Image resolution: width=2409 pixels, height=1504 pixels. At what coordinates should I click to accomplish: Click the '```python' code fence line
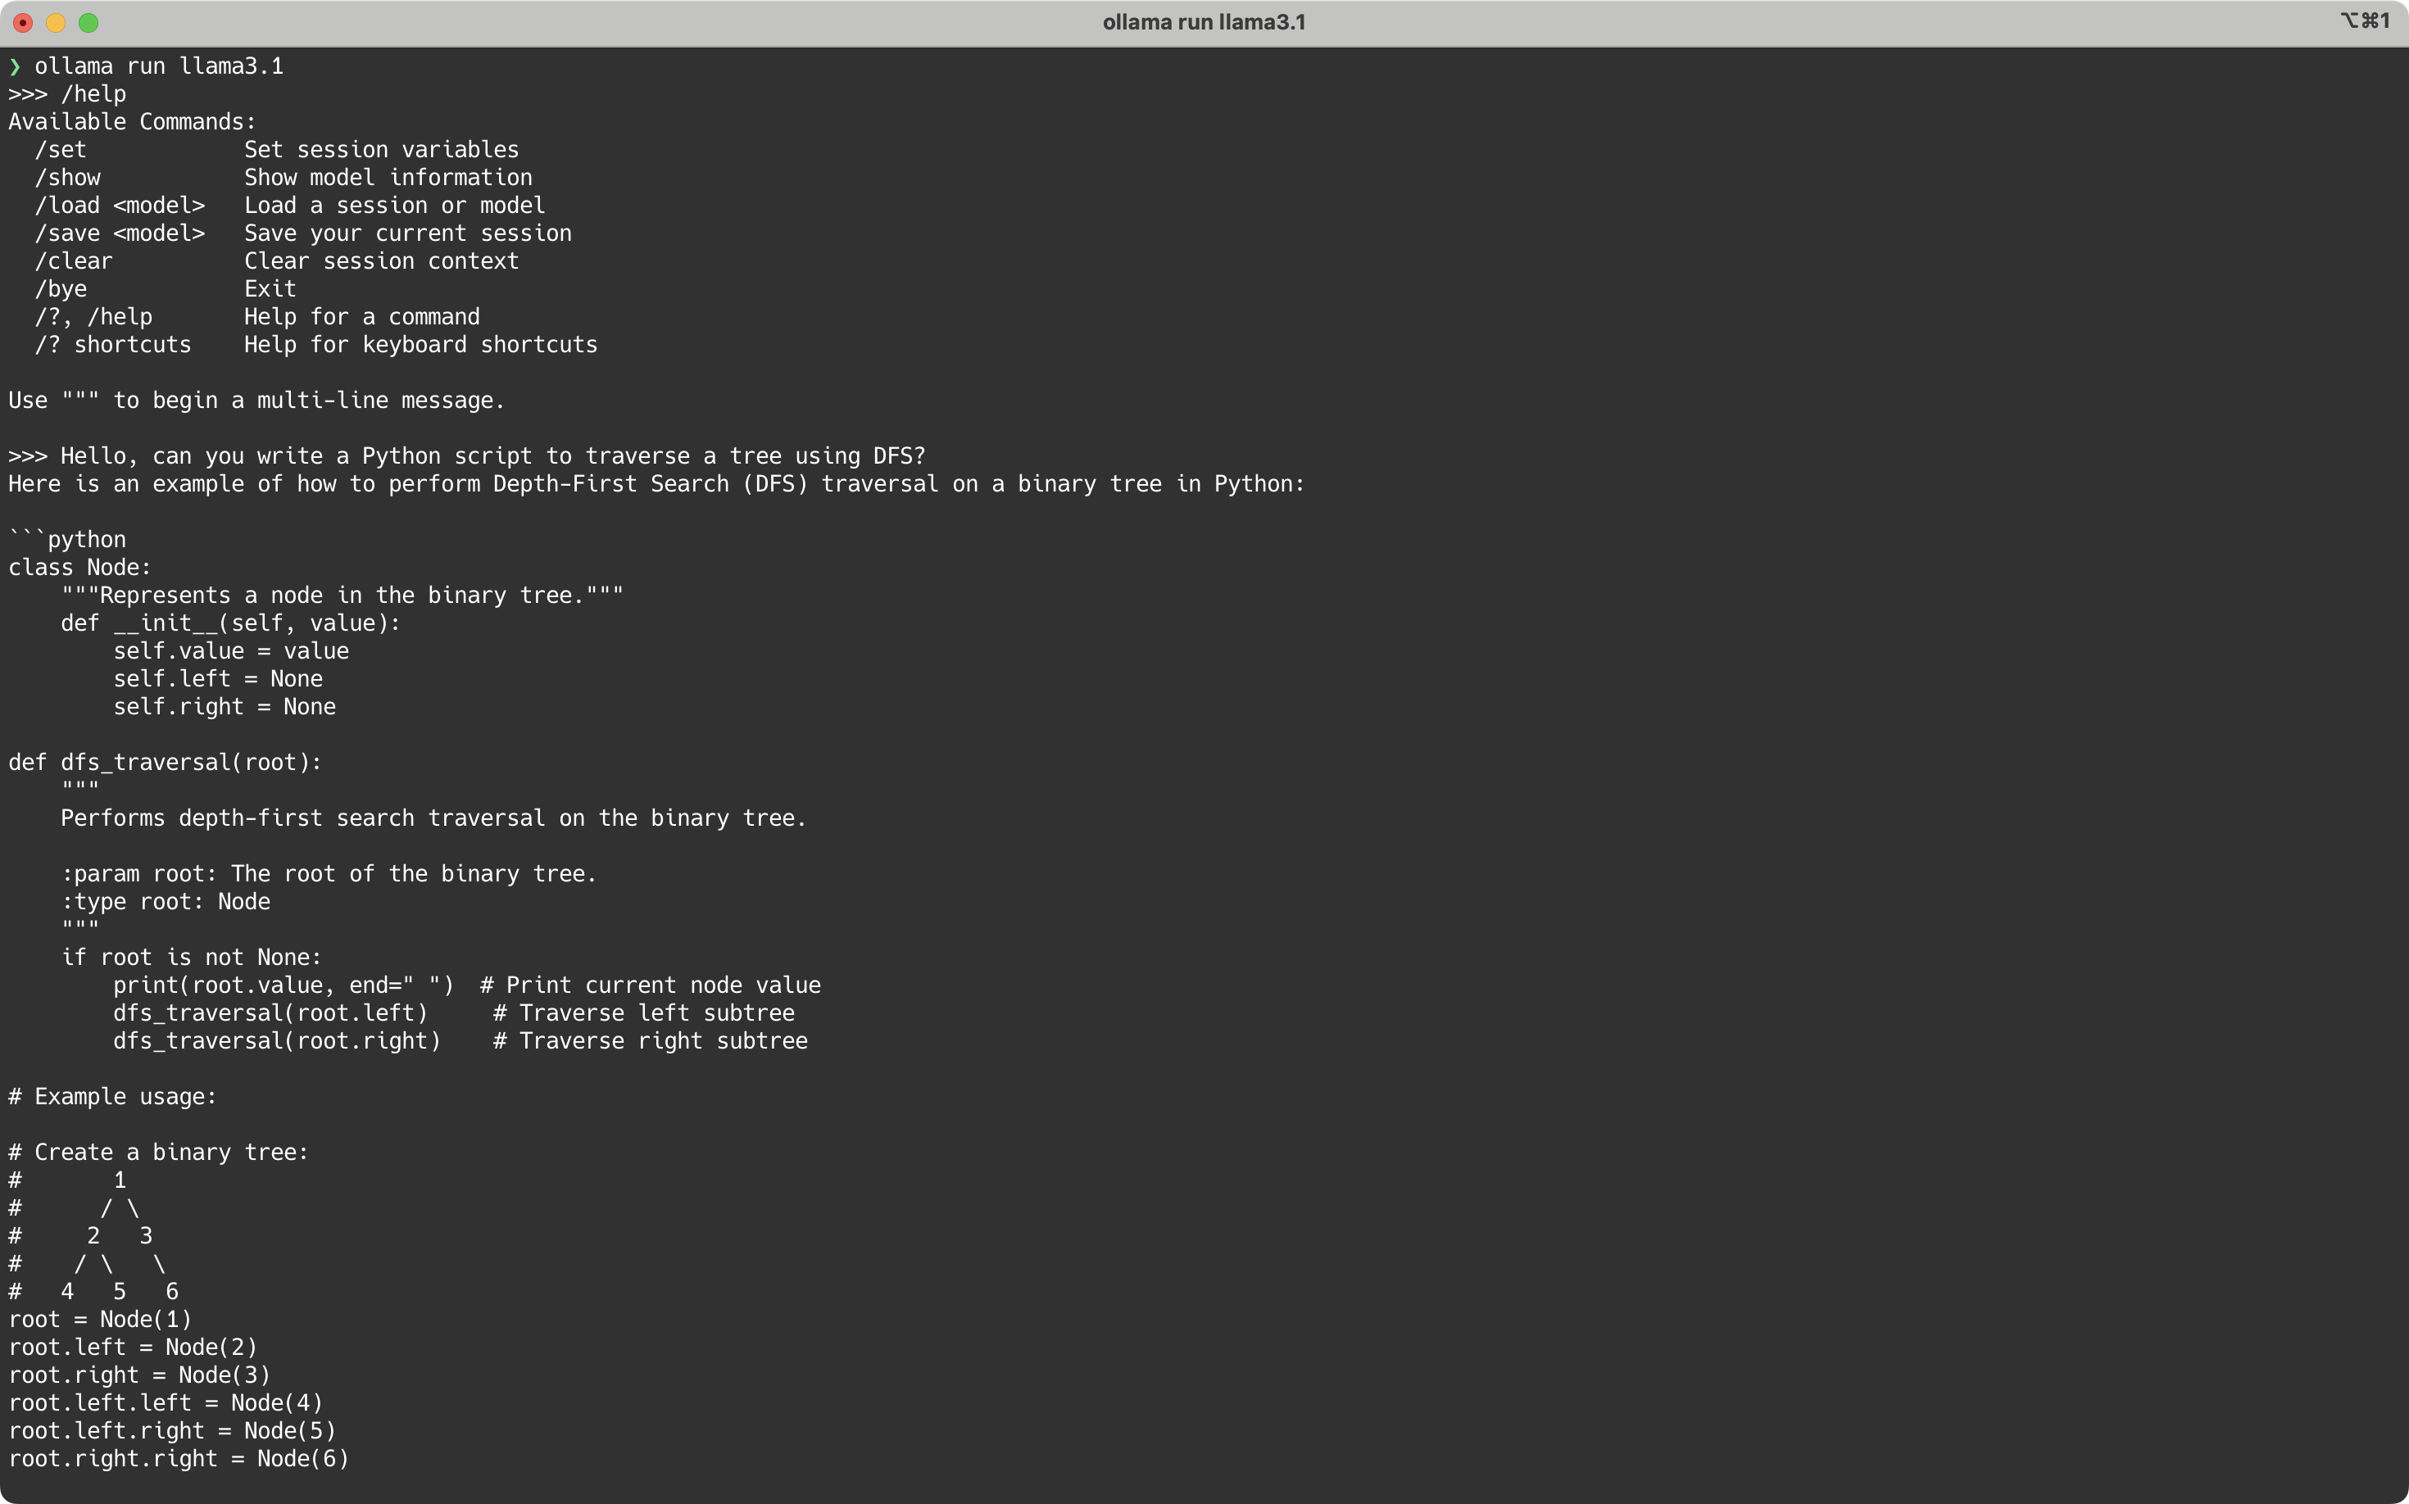pyautogui.click(x=68, y=540)
